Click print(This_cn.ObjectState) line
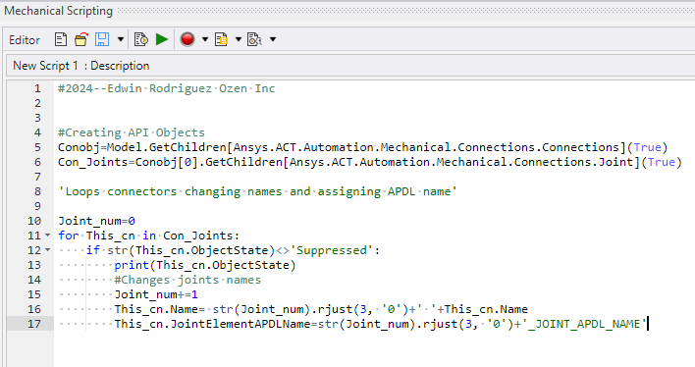The width and height of the screenshot is (695, 367). coord(205,265)
